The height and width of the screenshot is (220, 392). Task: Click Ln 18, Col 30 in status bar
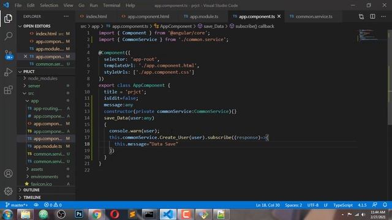point(268,205)
